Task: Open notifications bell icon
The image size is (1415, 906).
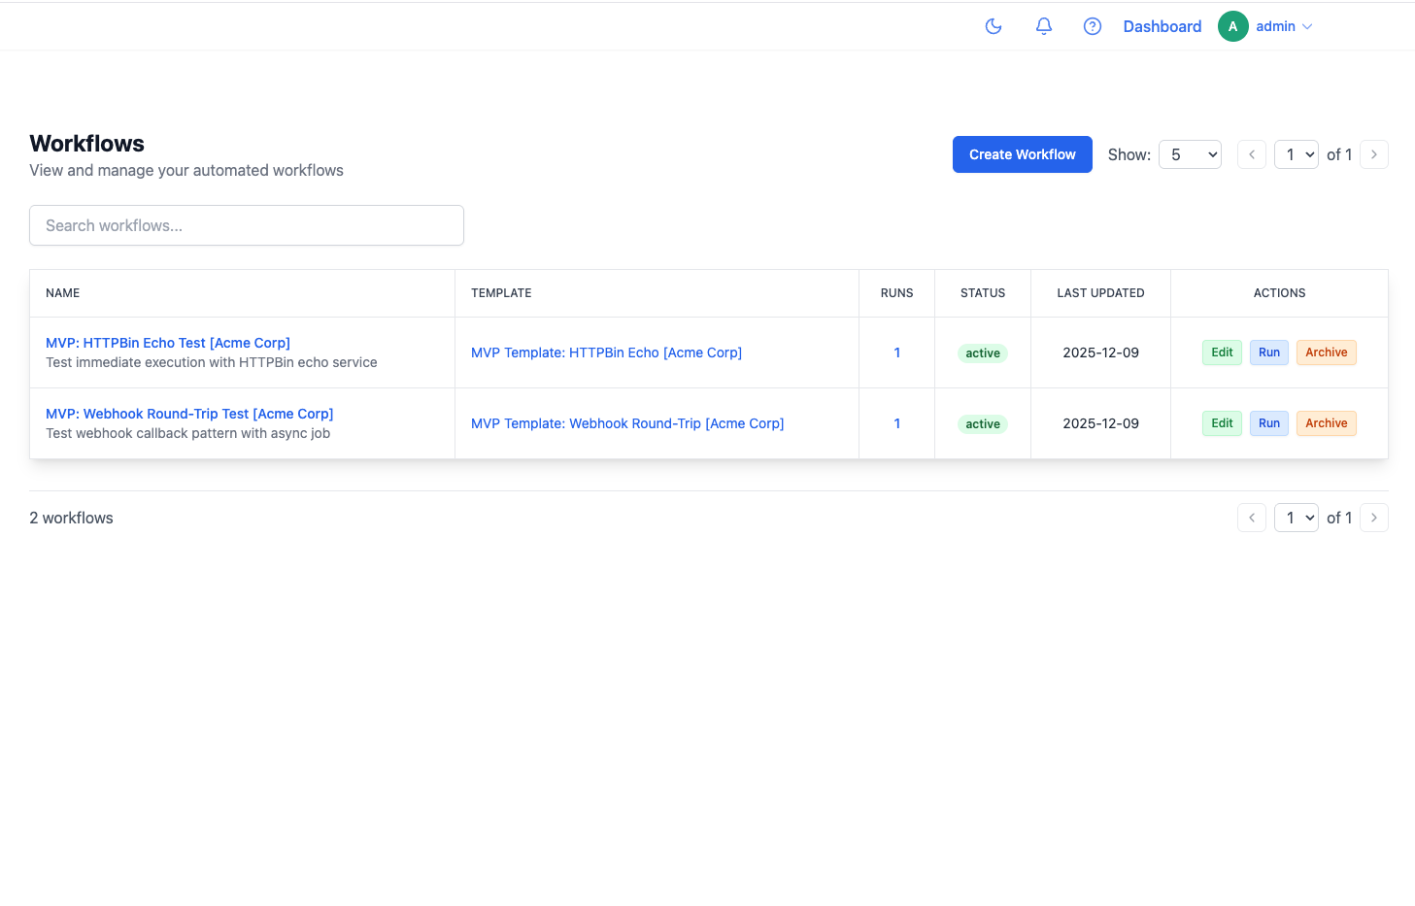Action: pos(1044,26)
